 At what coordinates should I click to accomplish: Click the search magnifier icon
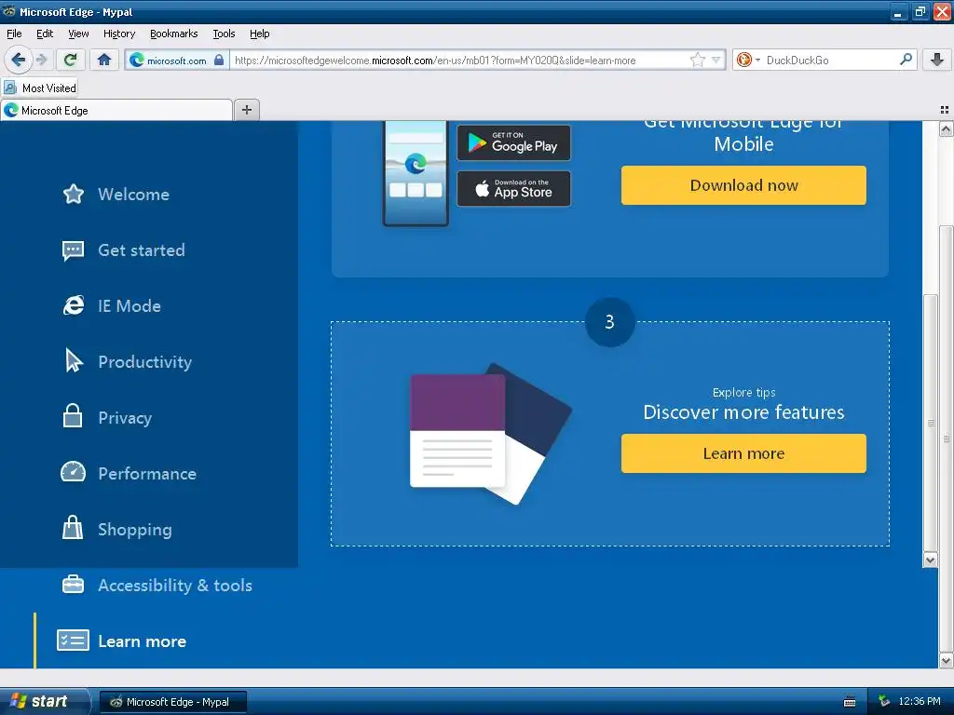[906, 60]
